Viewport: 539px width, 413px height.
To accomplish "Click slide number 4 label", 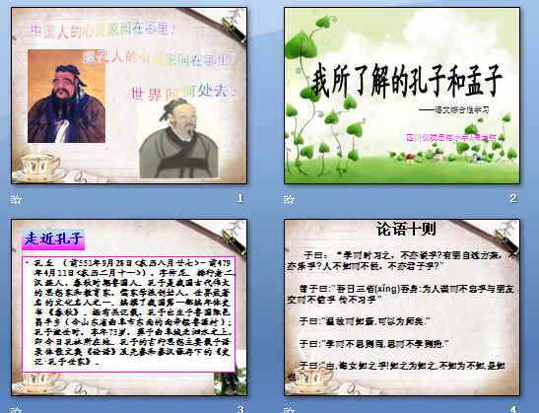I will 513,409.
